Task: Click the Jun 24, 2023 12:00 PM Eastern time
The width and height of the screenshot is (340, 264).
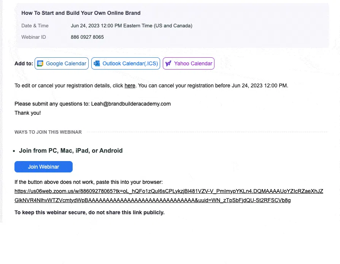Action: 131,26
